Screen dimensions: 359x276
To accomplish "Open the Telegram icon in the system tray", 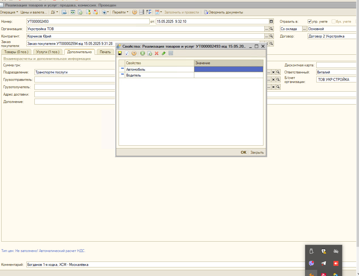I will point(324,263).
